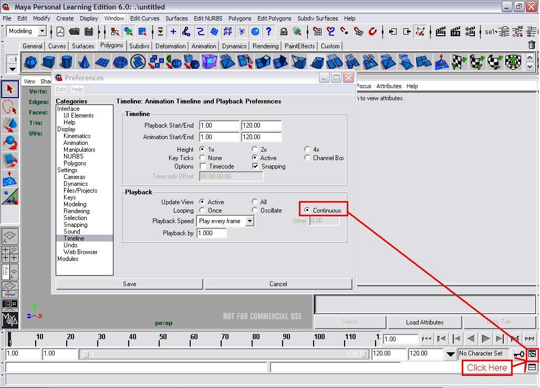Open the Edit Polygons menu
Viewport: 540px width, 388px height.
click(x=274, y=18)
